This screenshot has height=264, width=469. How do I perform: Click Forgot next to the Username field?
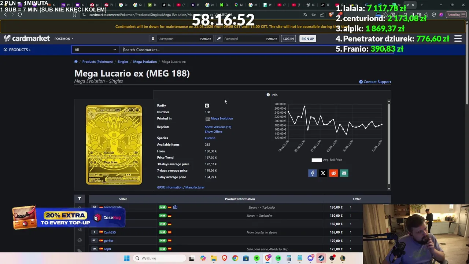click(x=206, y=39)
